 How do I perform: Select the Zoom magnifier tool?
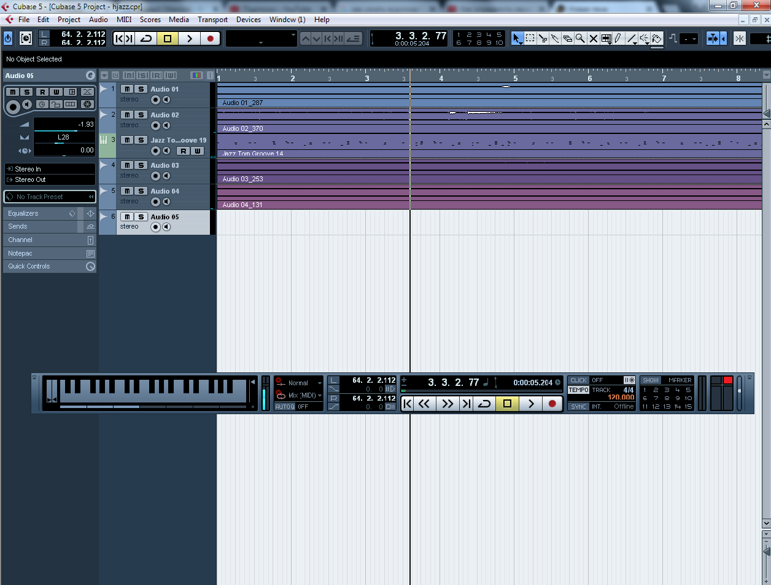(580, 39)
